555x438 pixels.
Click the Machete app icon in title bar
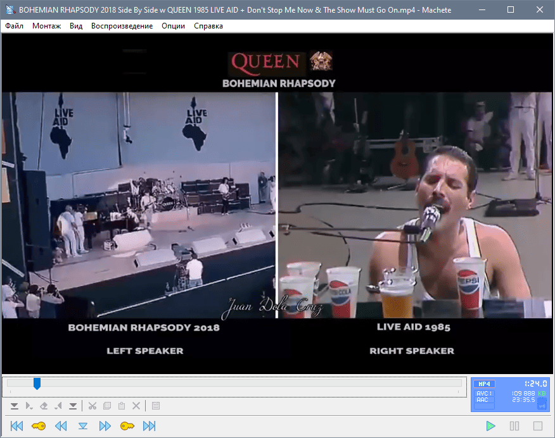tap(10, 10)
